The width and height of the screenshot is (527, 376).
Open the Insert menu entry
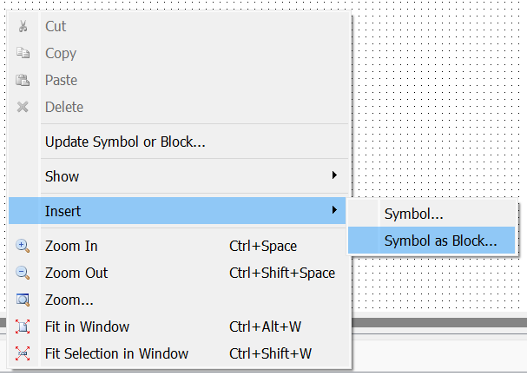click(x=63, y=211)
